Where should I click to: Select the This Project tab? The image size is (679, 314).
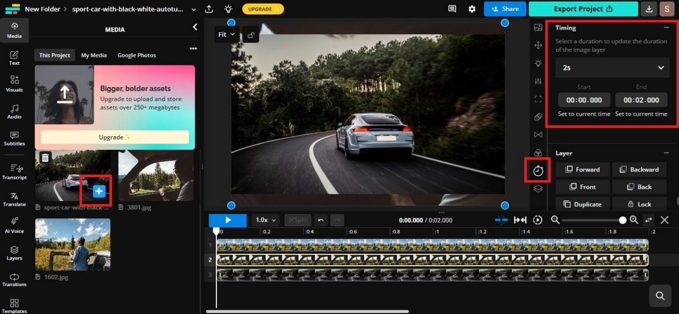[x=54, y=55]
